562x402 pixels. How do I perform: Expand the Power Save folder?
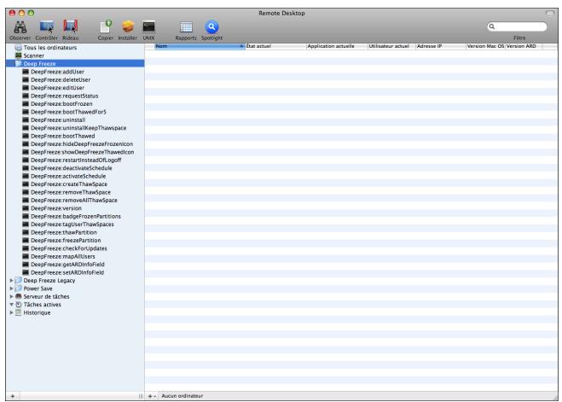coord(11,288)
